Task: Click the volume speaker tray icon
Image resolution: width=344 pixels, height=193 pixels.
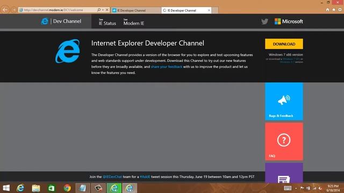Action: [x=320, y=188]
